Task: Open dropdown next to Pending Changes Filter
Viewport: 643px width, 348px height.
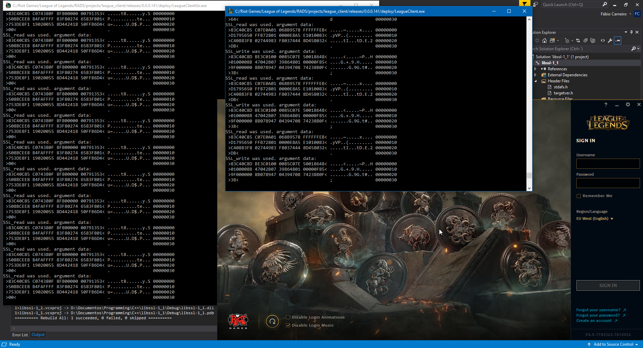Action: (x=572, y=40)
